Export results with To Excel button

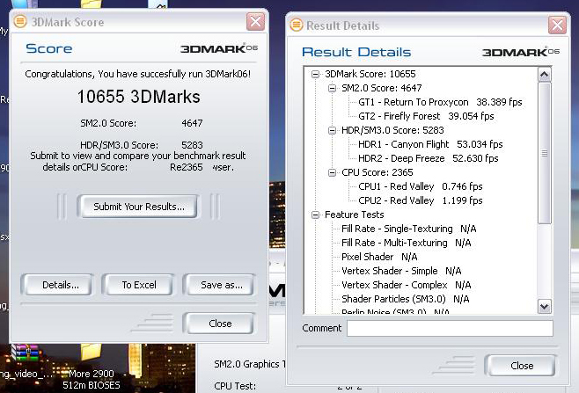click(x=139, y=285)
